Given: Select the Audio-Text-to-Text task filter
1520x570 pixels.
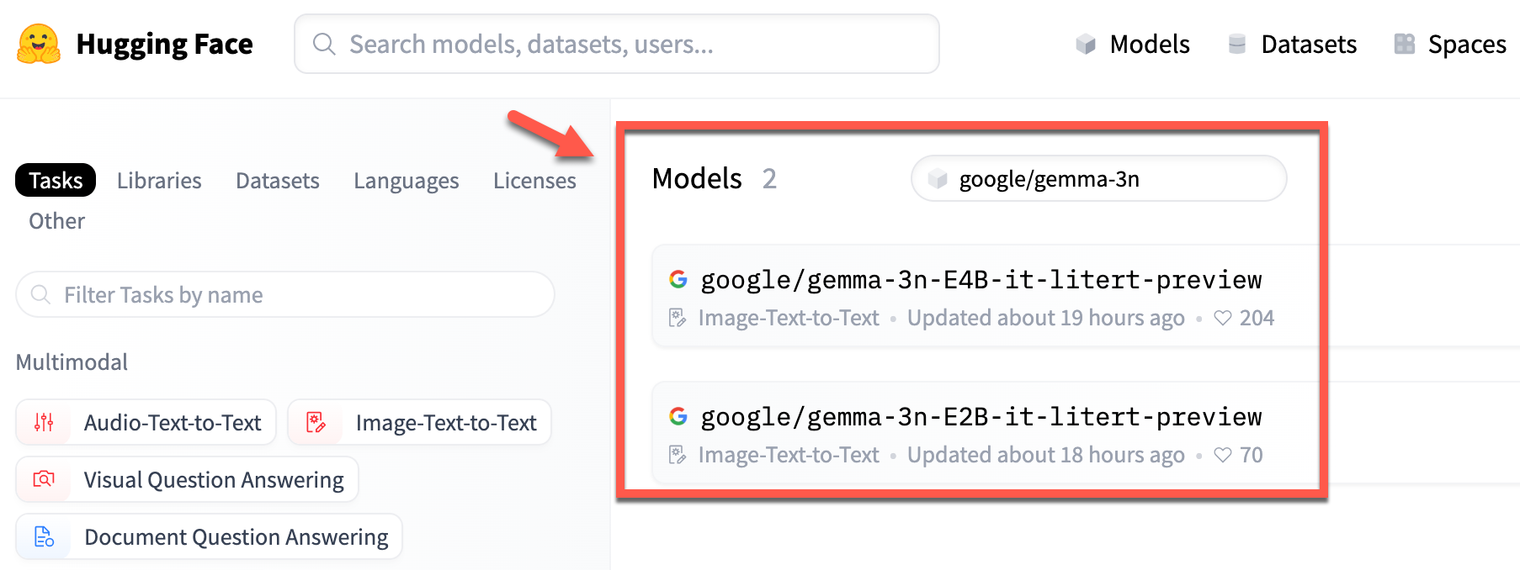Looking at the screenshot, I should (146, 422).
